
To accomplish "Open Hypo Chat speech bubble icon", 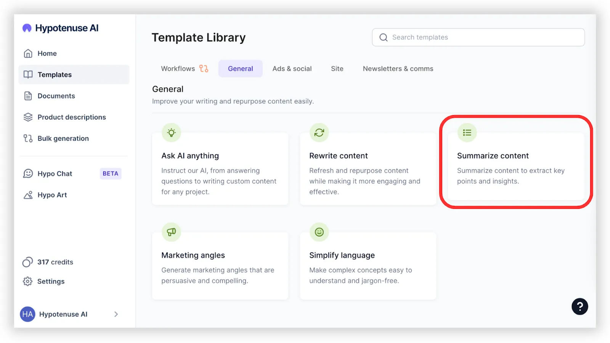I will 28,174.
